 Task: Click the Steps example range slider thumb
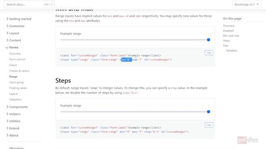pyautogui.click(x=209, y=112)
